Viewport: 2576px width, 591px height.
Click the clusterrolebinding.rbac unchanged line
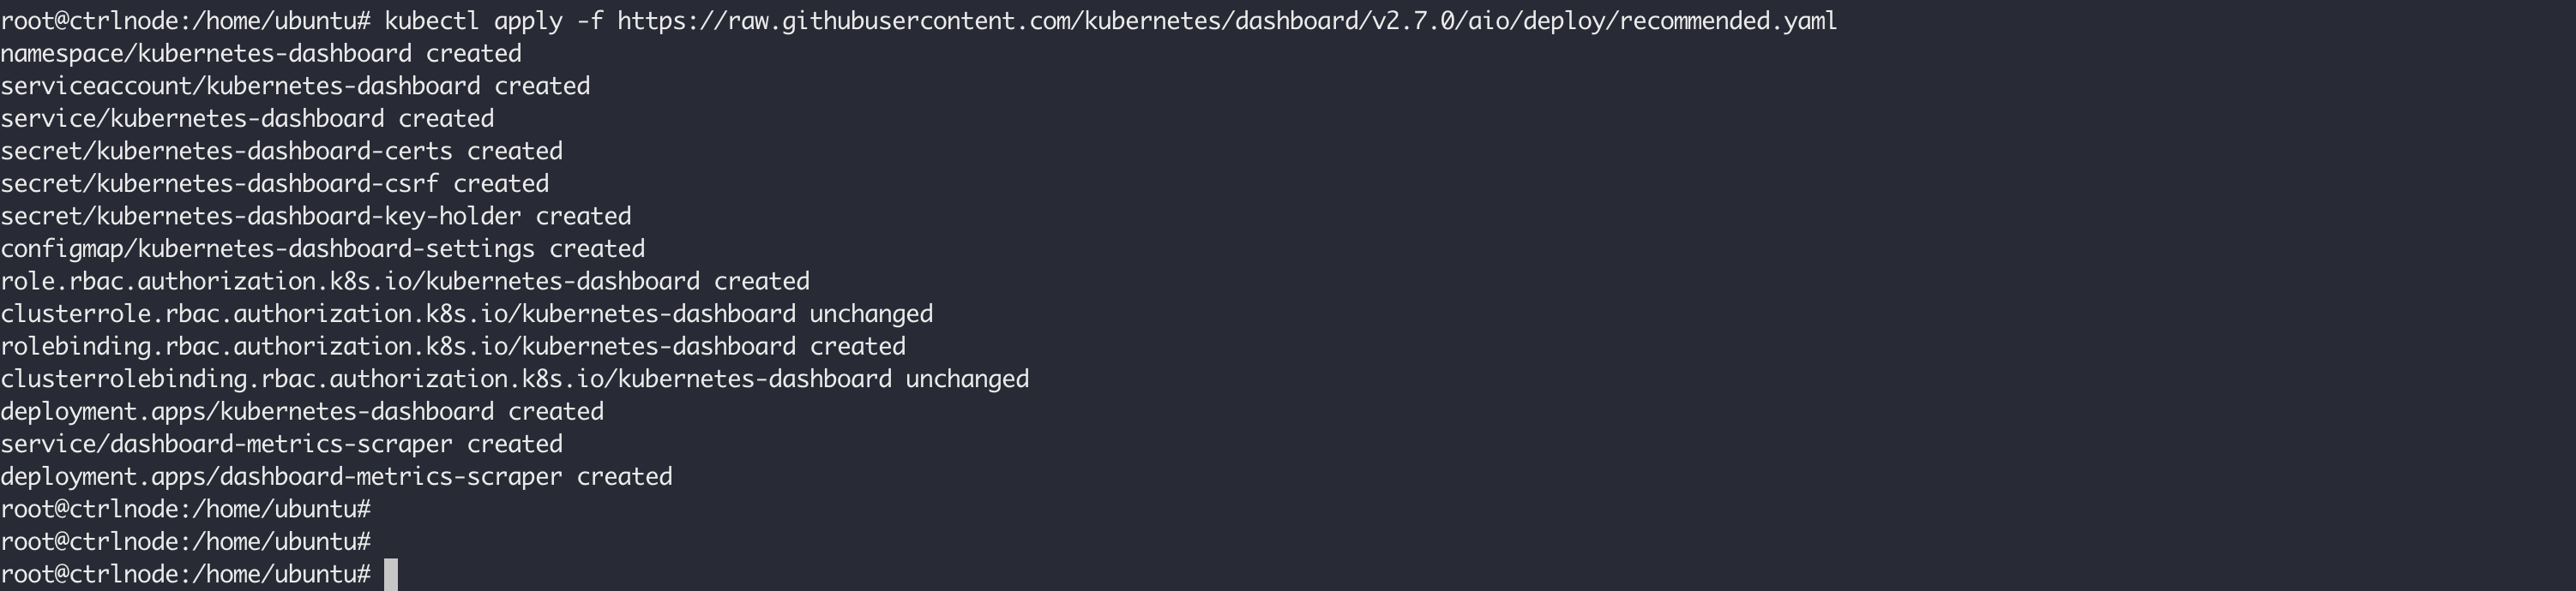click(514, 379)
